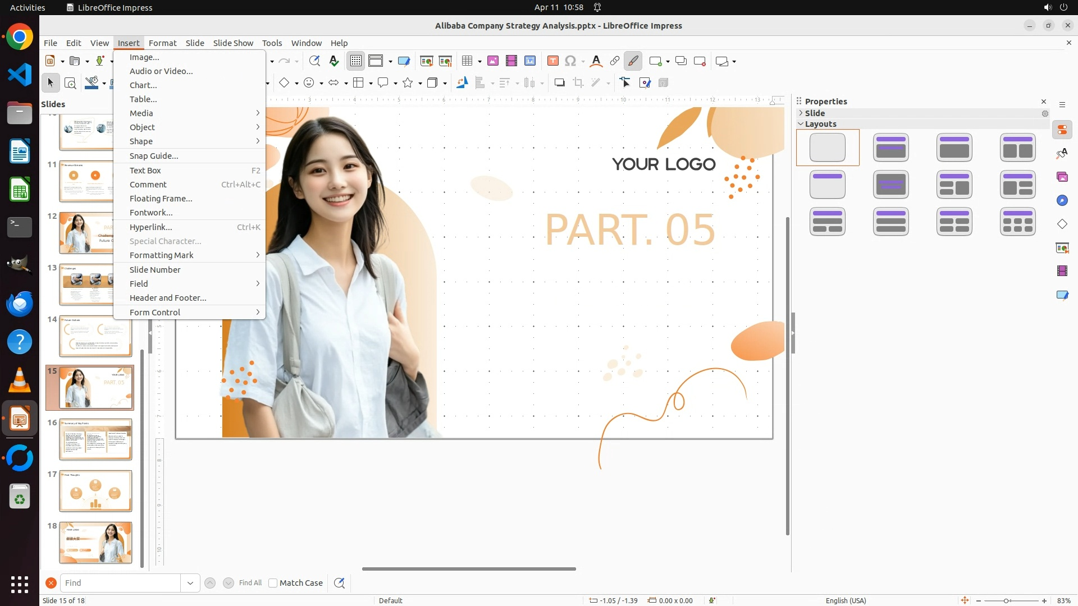Screen dimensions: 1078x606
Task: Click Insert Chart toolbar icon
Action: point(530,61)
